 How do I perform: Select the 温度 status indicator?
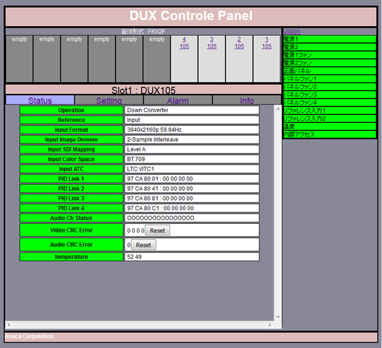coord(330,127)
